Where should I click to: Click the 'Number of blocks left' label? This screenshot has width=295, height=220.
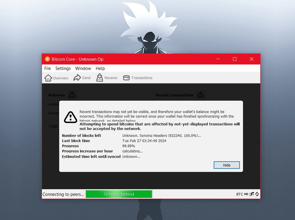[82, 136]
